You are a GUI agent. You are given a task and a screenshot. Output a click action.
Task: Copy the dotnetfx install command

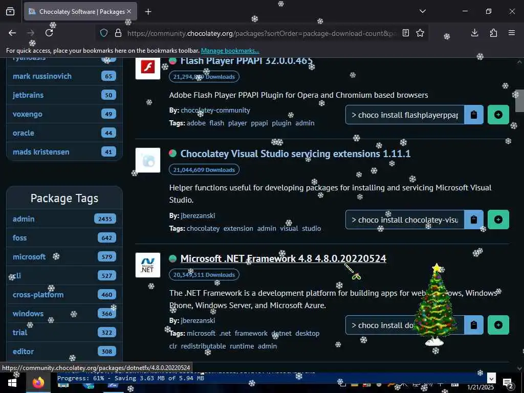[473, 325]
